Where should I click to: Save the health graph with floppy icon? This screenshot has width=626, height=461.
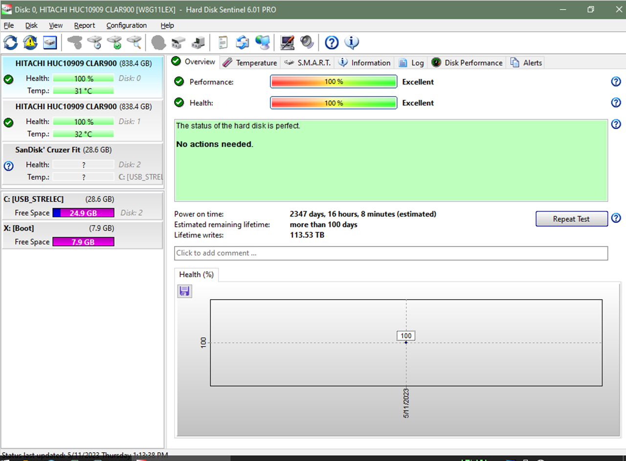coord(184,291)
